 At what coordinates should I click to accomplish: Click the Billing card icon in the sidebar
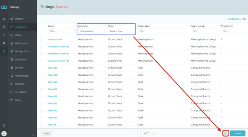coord(12,100)
